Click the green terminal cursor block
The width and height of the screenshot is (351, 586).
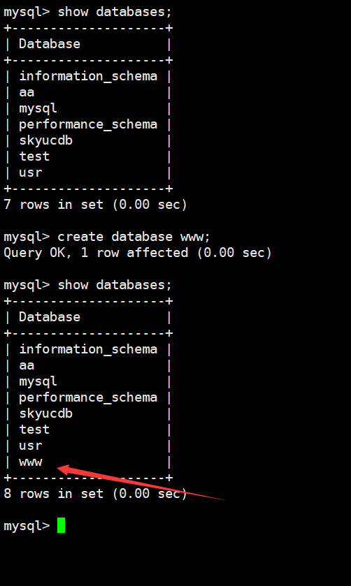tap(61, 525)
